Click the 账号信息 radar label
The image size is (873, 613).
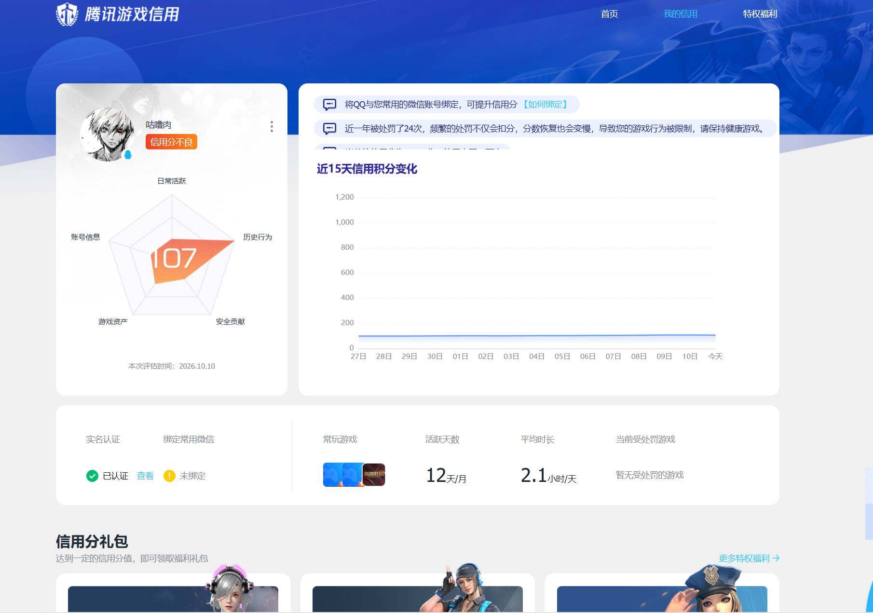85,237
